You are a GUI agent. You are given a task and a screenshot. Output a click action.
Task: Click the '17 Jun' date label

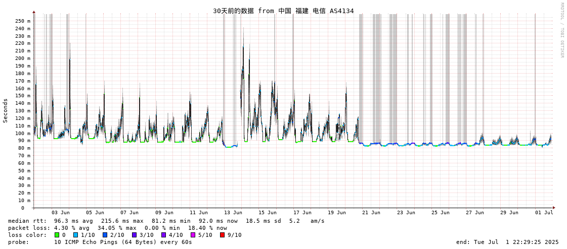point(302,213)
